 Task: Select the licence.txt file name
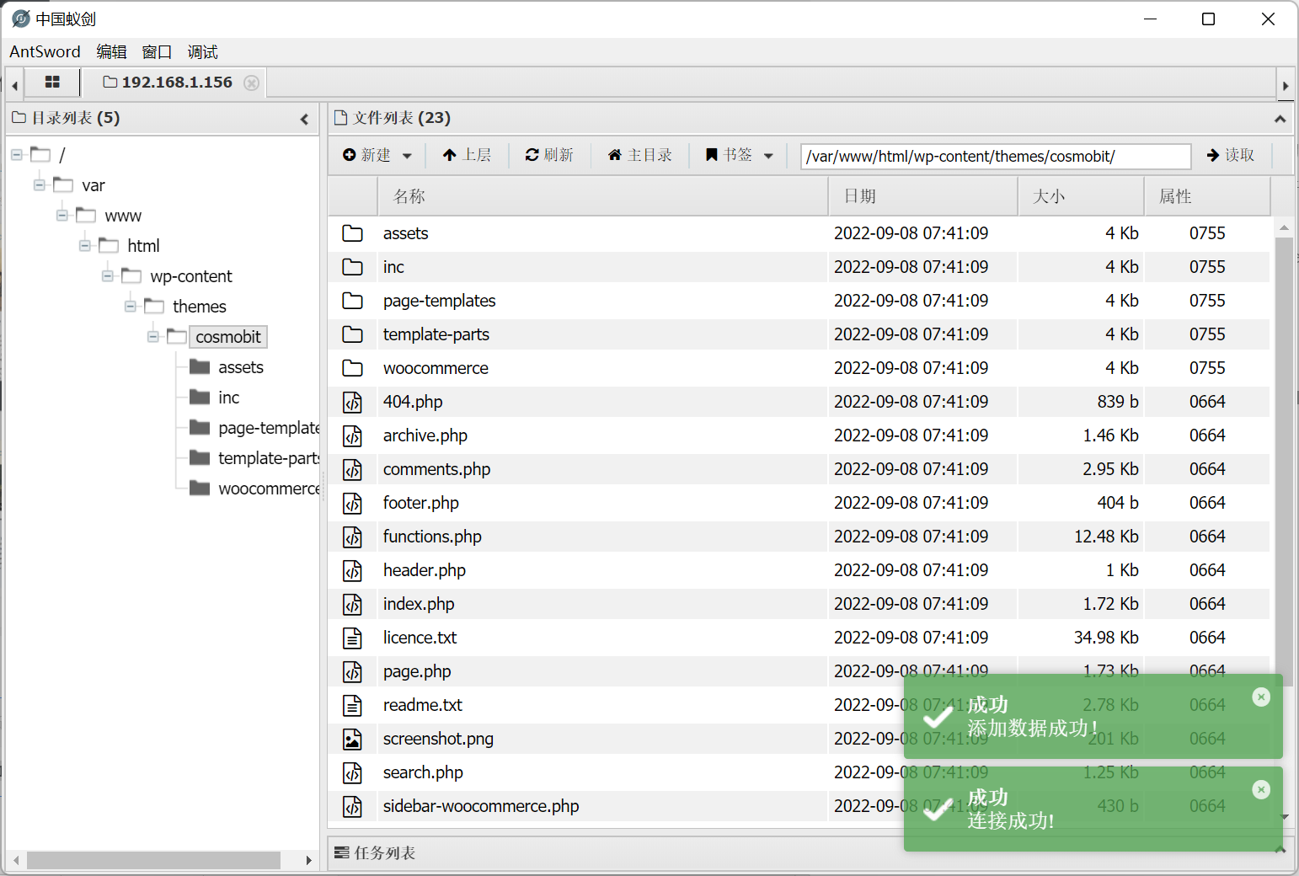click(420, 638)
